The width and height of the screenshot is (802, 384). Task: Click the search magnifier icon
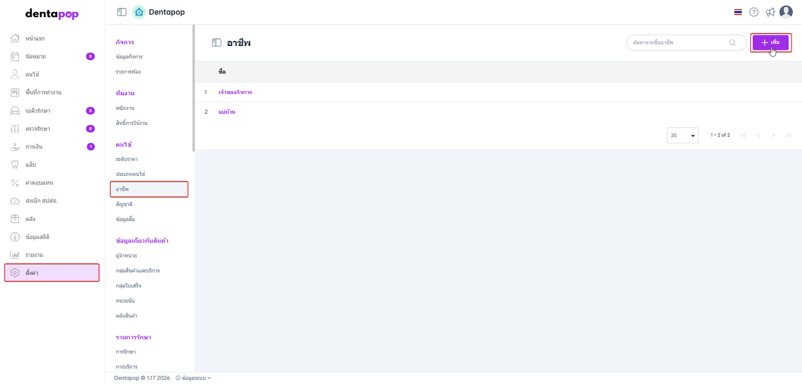[733, 42]
